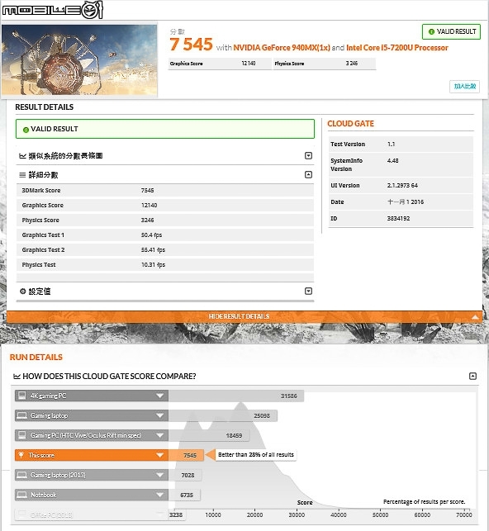Image resolution: width=489 pixels, height=531 pixels.
Task: Expand the 類似系統的分數長條圖 section arrow
Action: [308, 156]
